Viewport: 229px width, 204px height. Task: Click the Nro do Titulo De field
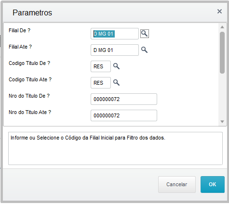point(124,99)
